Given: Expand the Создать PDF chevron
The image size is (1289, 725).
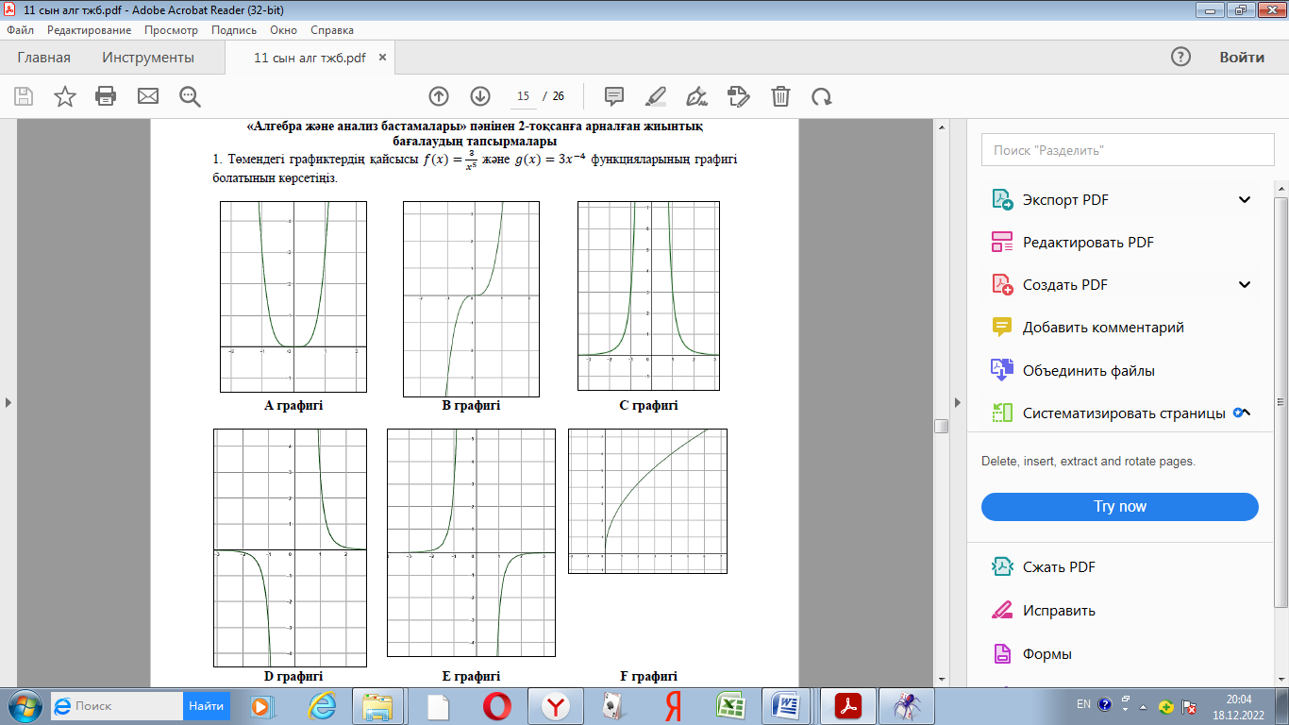Looking at the screenshot, I should (1245, 285).
